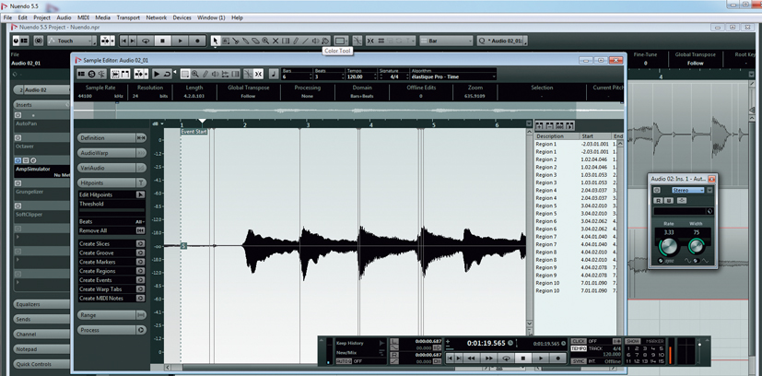Open the Equalizers inspector tab
This screenshot has width=762, height=376.
pyautogui.click(x=41, y=305)
